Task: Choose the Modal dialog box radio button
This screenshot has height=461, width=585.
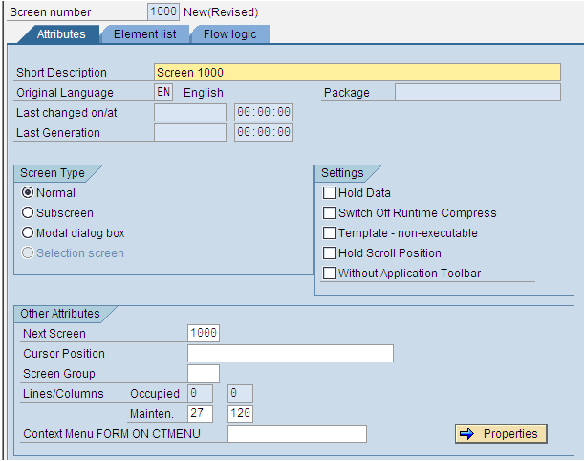Action: coord(28,233)
